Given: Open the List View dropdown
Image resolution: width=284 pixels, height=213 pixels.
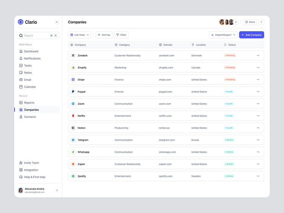Looking at the screenshot, I should click(x=80, y=35).
